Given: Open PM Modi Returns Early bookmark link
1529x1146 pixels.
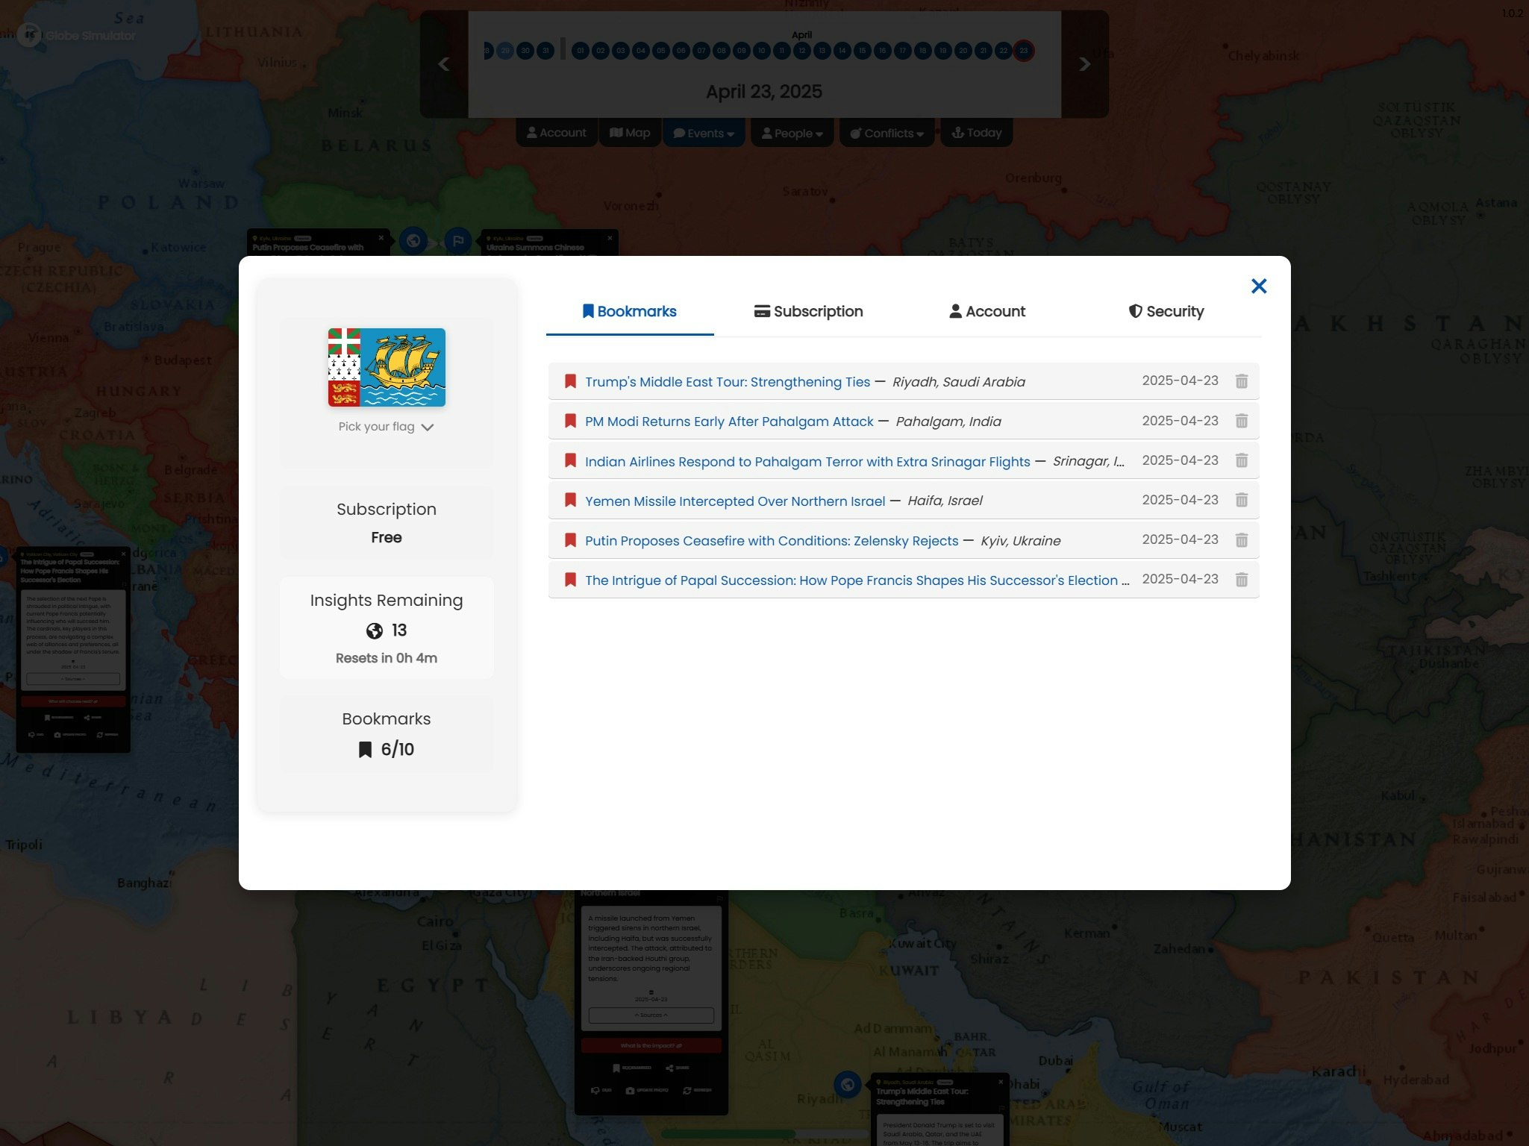Looking at the screenshot, I should click(728, 422).
